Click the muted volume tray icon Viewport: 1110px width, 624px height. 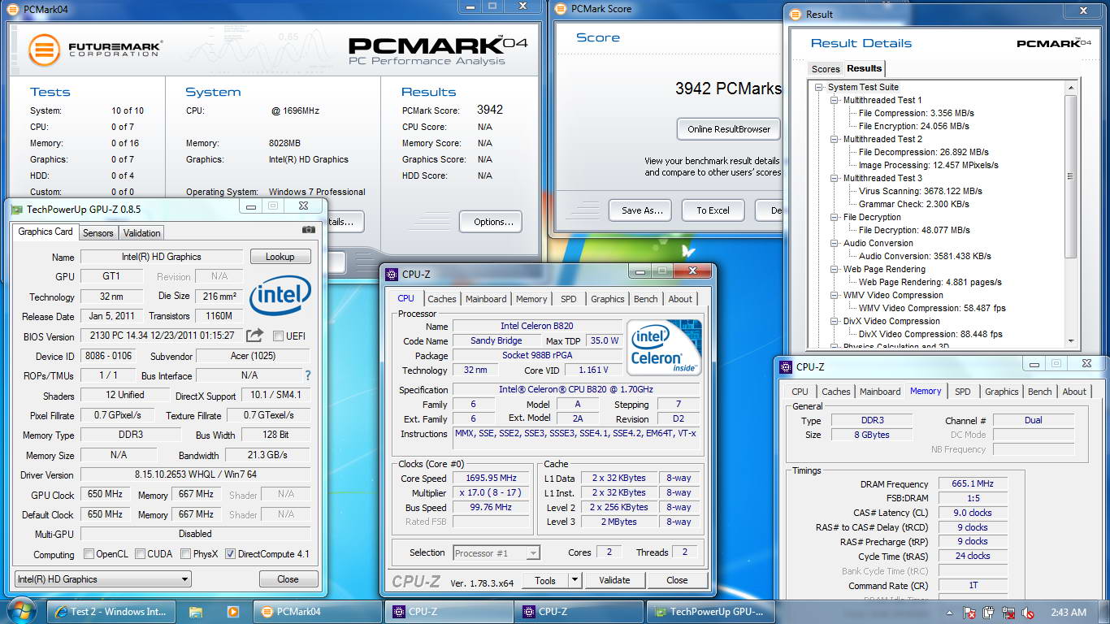[1028, 613]
